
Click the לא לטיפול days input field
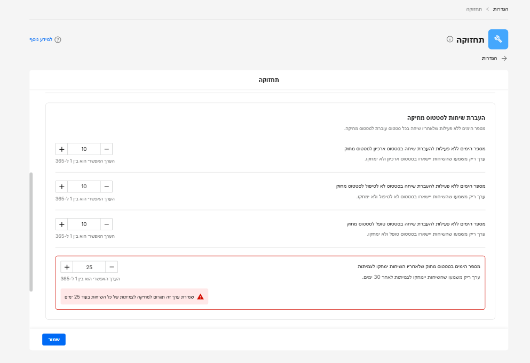pos(84,187)
